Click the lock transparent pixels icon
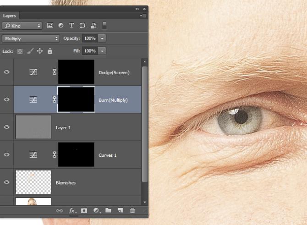 click(x=20, y=51)
